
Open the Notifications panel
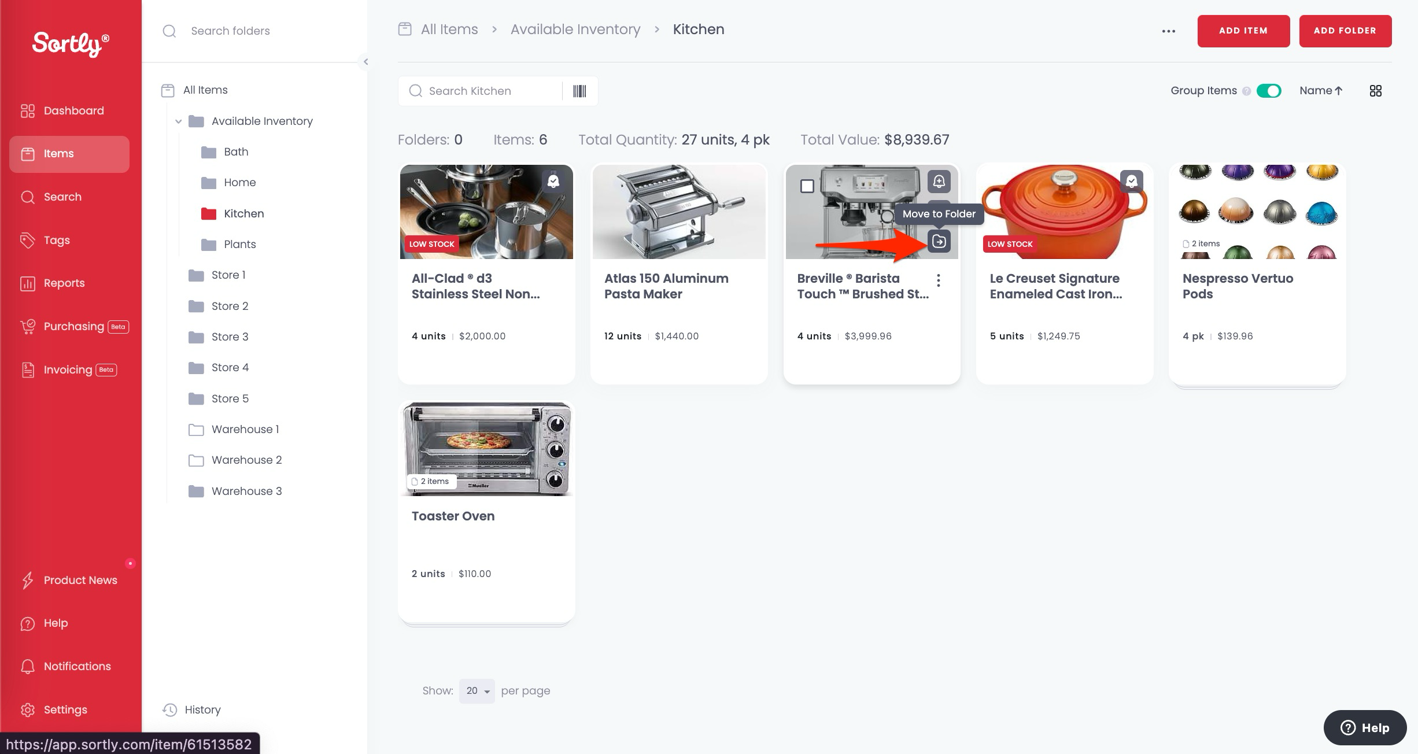coord(65,666)
